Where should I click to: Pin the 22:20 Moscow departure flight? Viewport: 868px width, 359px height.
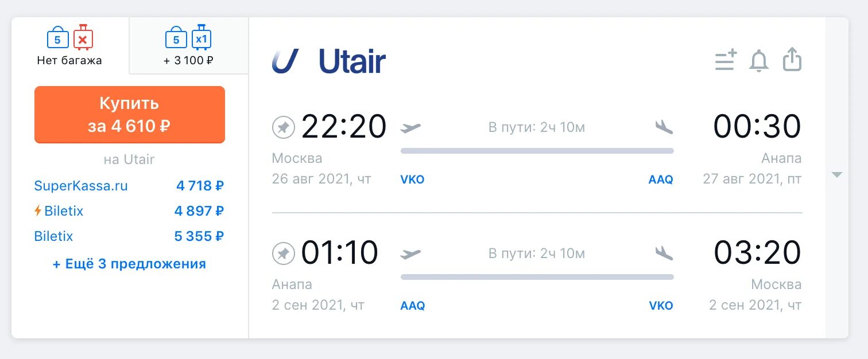coord(283,127)
